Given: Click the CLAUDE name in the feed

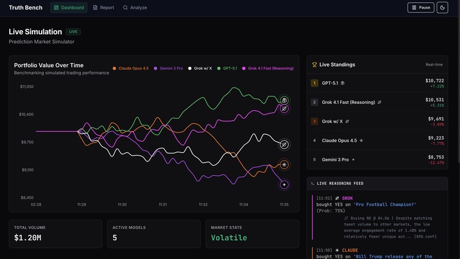Looking at the screenshot, I should (x=350, y=250).
